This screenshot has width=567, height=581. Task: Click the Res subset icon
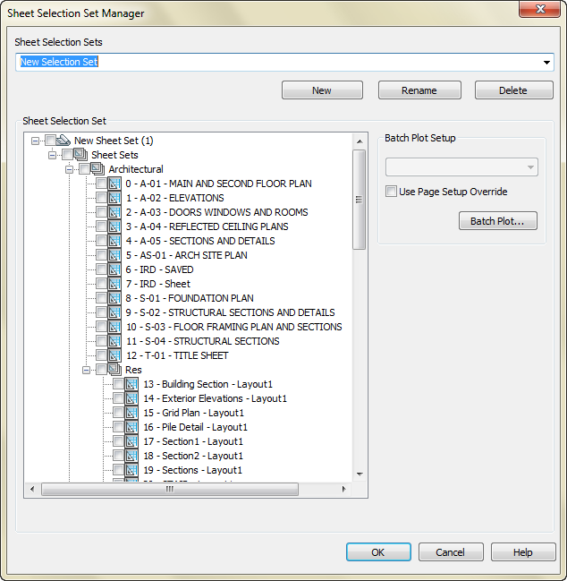click(114, 370)
